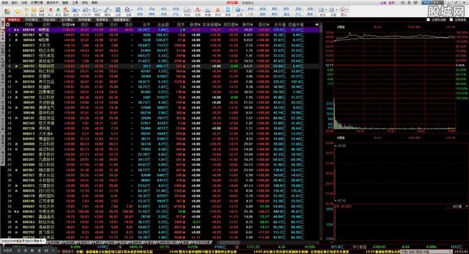Screen dimensions: 469x254
Task: Click the 自定 custom layout toolbar icon
Action: pos(322,11)
